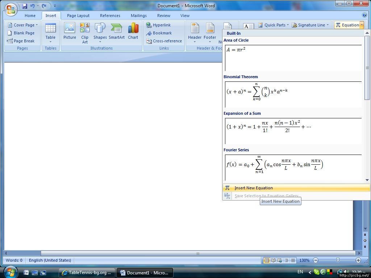Image resolution: width=371 pixels, height=278 pixels.
Task: Insert a Blank Page
Action: coord(21,33)
